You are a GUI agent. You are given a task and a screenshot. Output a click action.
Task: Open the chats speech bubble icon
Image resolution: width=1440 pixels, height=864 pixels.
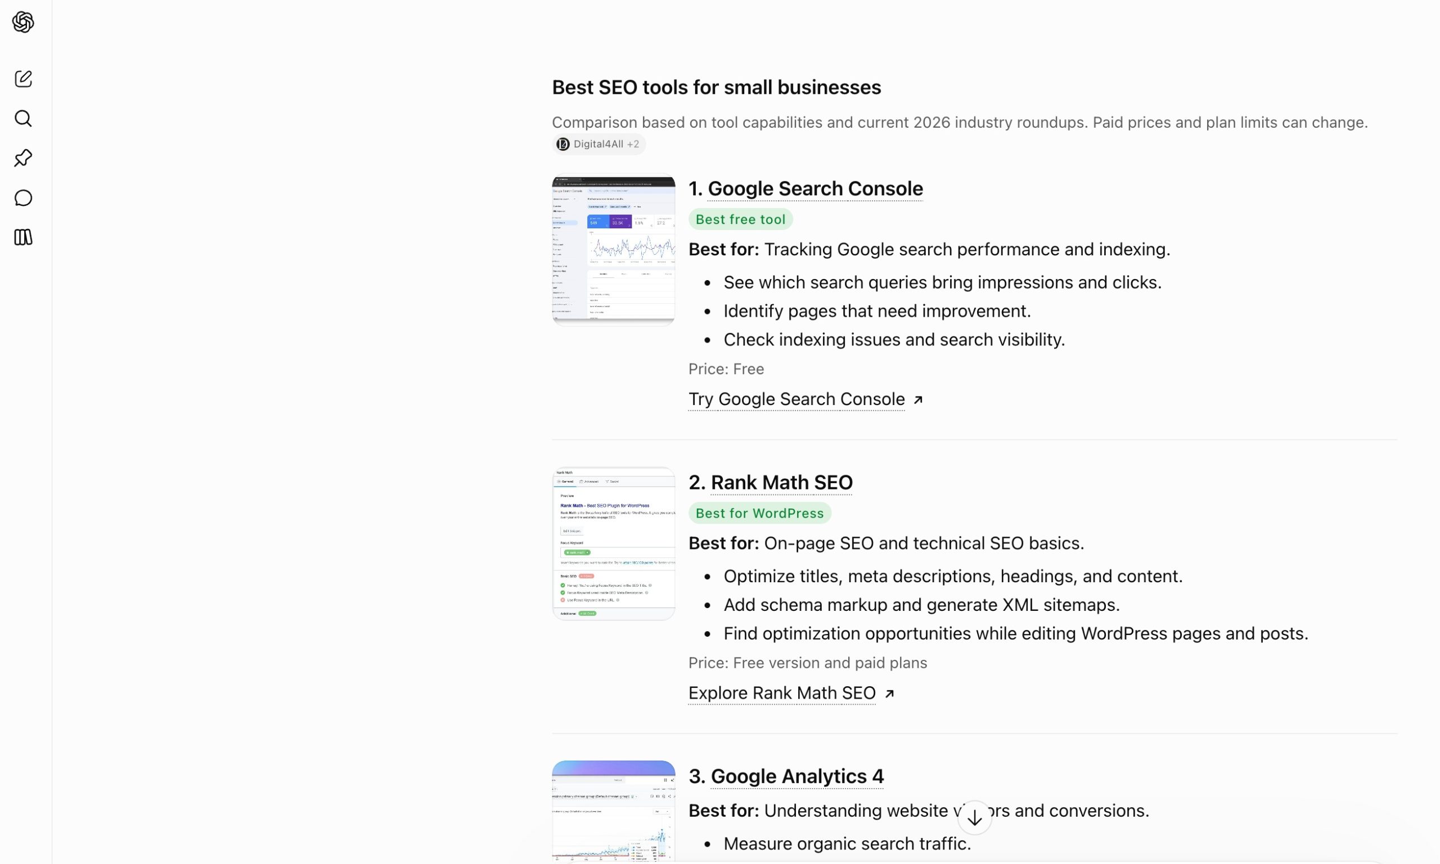[23, 198]
